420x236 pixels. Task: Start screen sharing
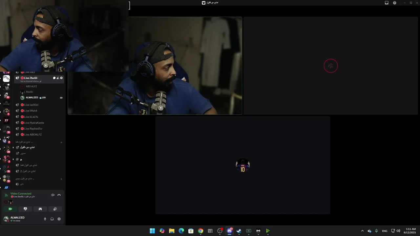25,209
